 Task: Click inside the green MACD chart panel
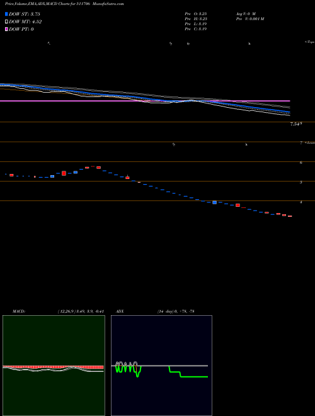(54, 366)
